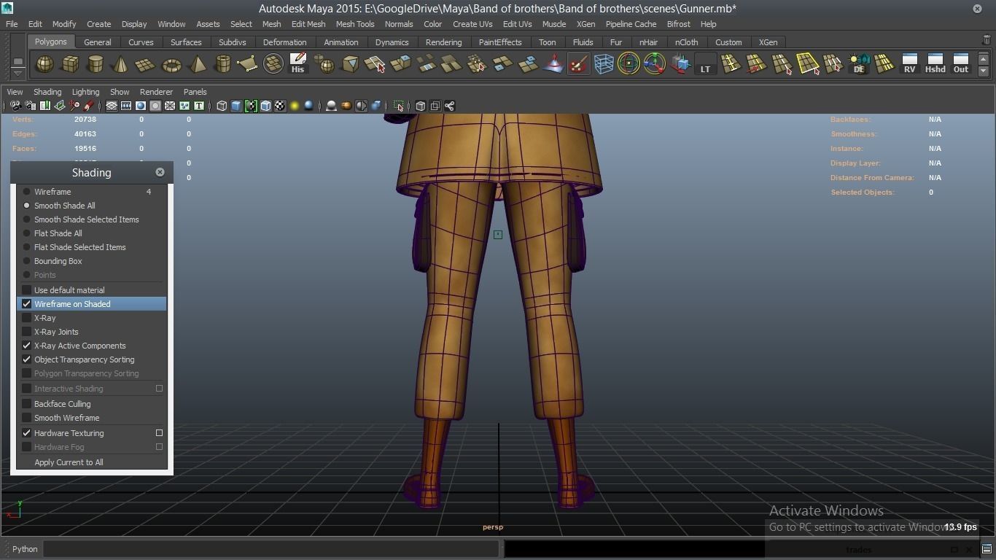Open the Create UVs menu

click(472, 24)
